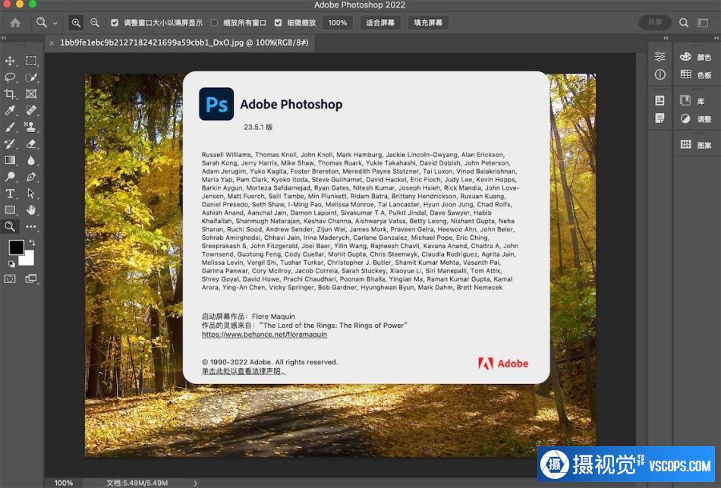This screenshot has width=721, height=488.
Task: Click the black foreground color swatch
Action: pos(16,247)
